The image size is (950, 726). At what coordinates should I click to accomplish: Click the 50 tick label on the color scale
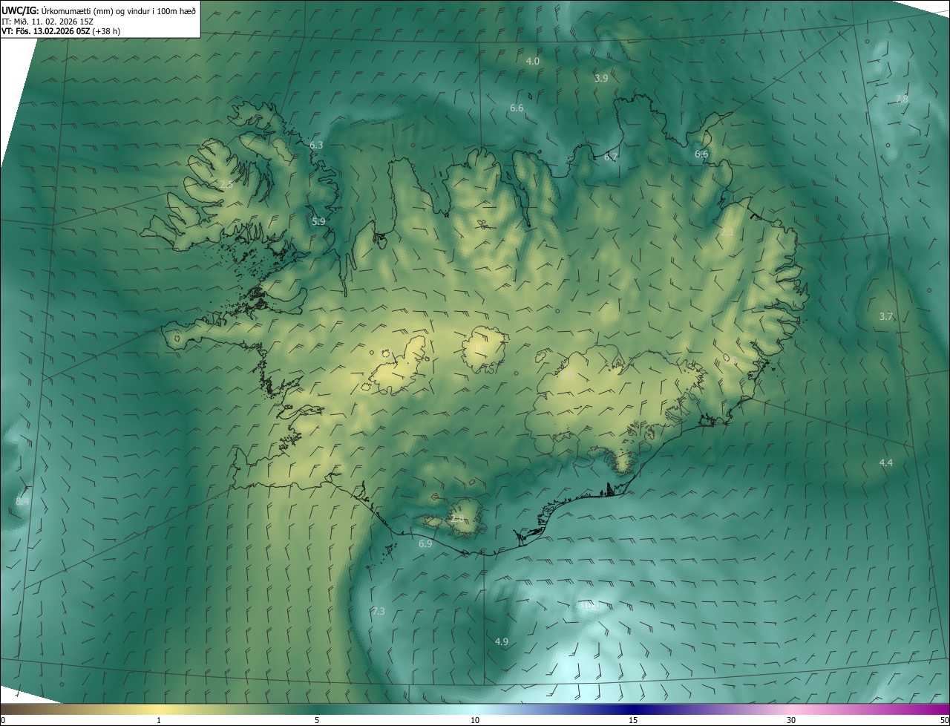tap(944, 720)
